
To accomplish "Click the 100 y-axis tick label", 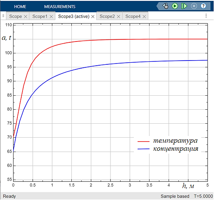I will [8, 53].
